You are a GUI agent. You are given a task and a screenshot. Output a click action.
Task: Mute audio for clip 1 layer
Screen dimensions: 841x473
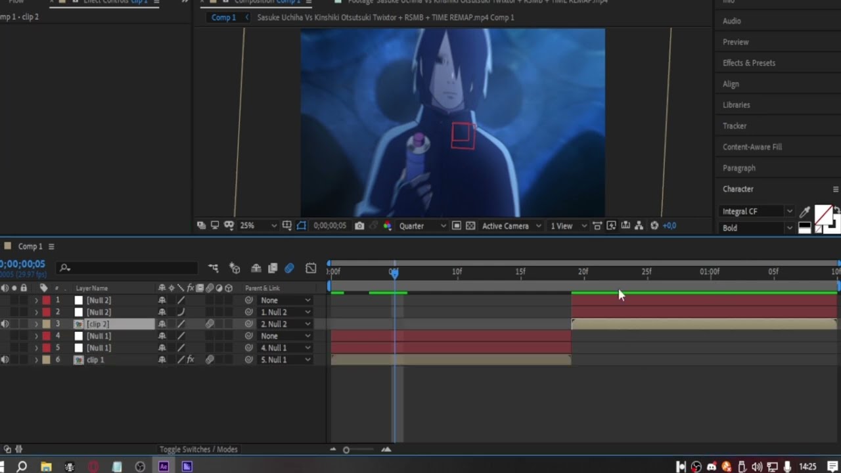(5, 360)
